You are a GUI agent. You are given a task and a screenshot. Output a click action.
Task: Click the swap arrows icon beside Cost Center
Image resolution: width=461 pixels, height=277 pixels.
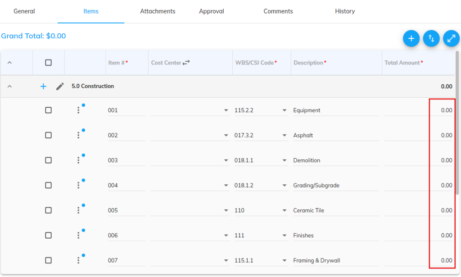tap(186, 62)
